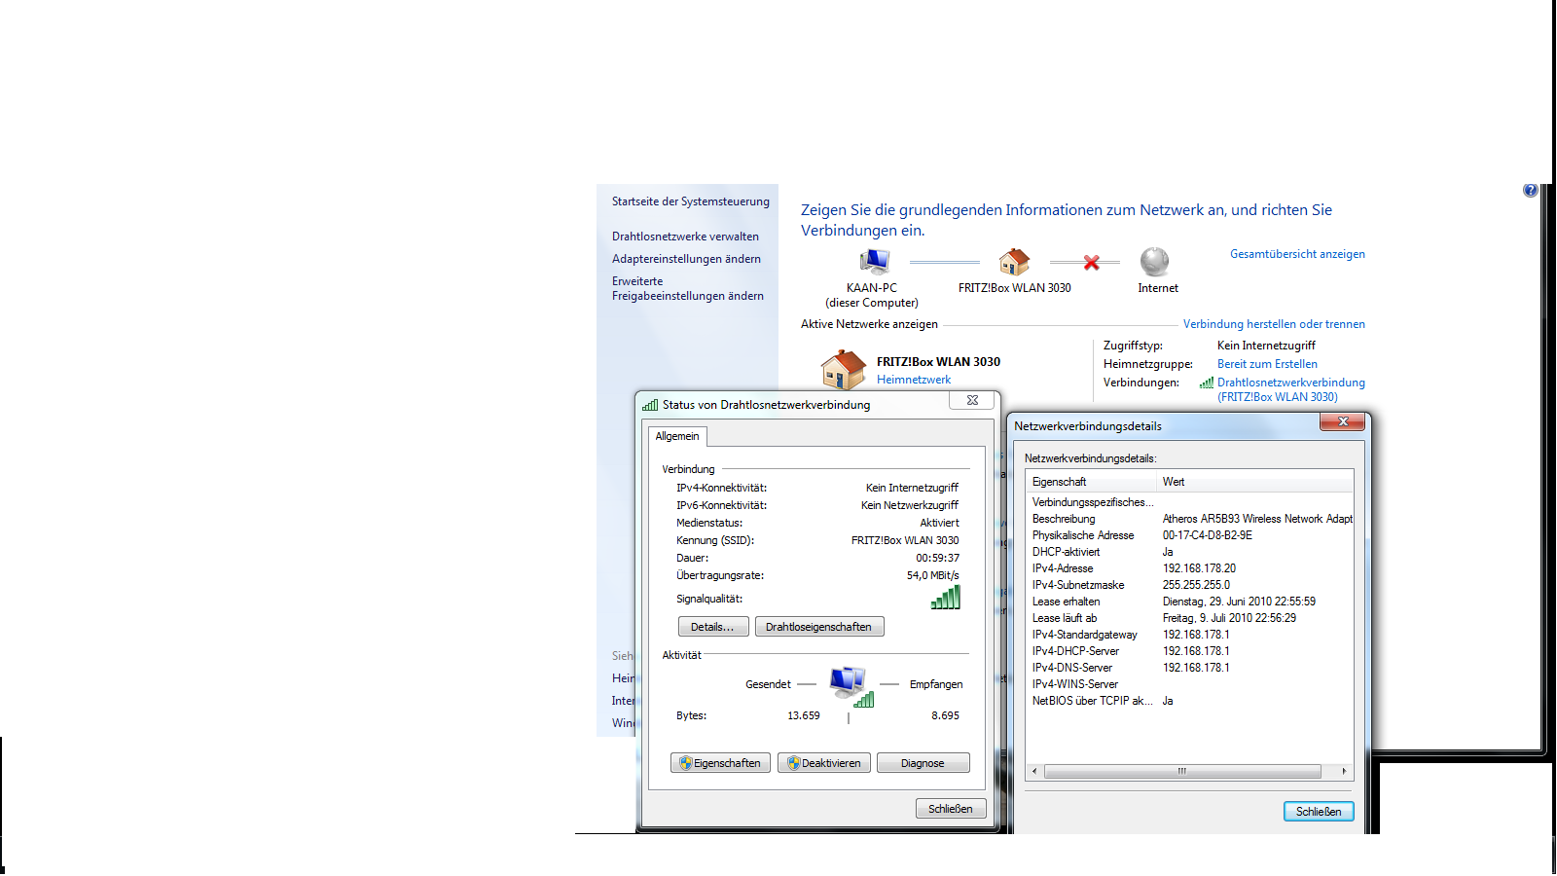Viewport: 1557px width, 876px height.
Task: Click the red X connection error icon
Action: click(x=1091, y=263)
